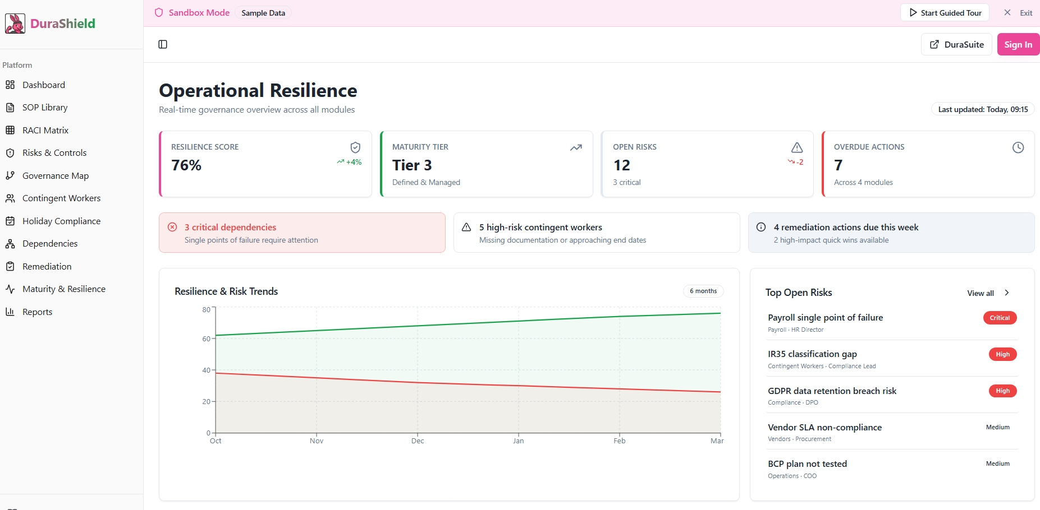Click View all in Top Open Risks
Image resolution: width=1040 pixels, height=510 pixels.
pyautogui.click(x=981, y=293)
